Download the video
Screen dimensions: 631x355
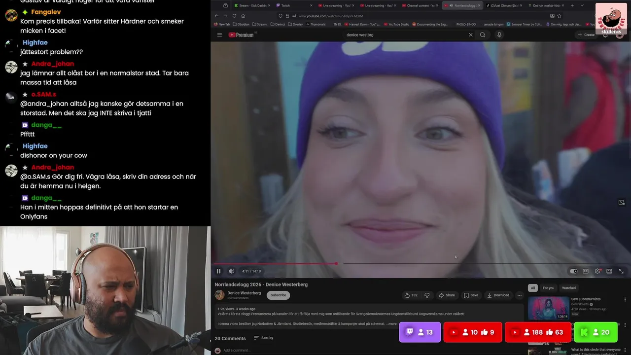(x=498, y=295)
